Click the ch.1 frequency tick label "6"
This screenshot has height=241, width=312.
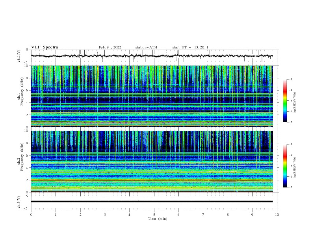tap(28, 90)
